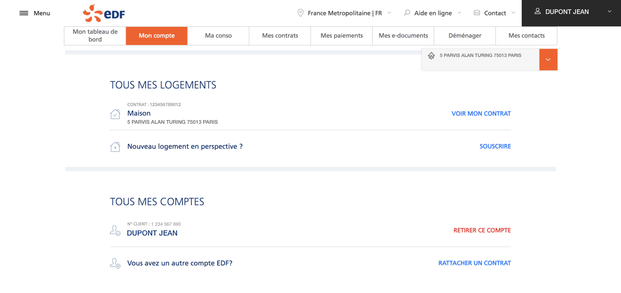This screenshot has height=293, width=621.
Task: Open the orange address selector dropdown arrow
Action: tap(548, 60)
